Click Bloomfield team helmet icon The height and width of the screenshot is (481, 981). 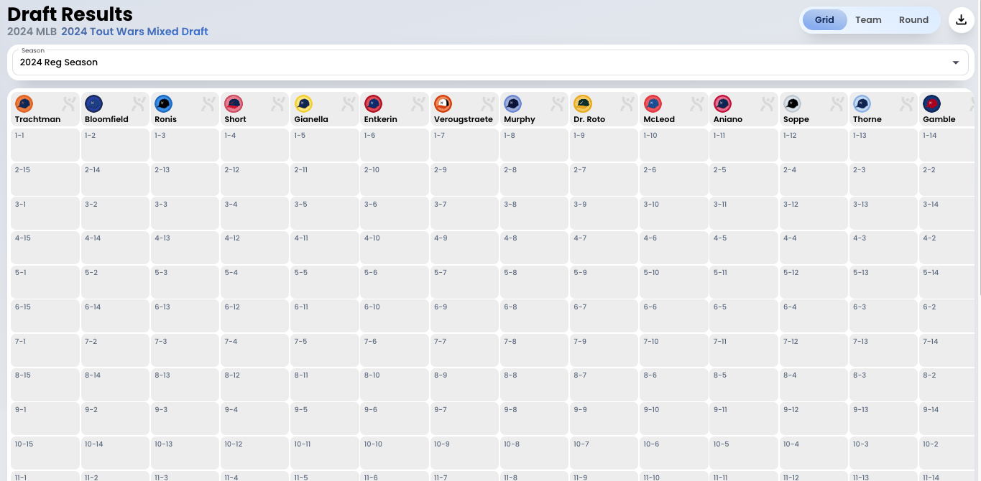(93, 103)
